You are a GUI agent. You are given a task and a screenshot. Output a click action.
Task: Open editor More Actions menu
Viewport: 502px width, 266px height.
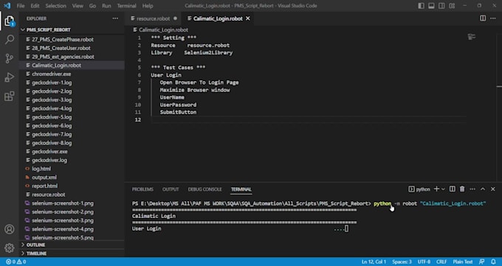493,18
